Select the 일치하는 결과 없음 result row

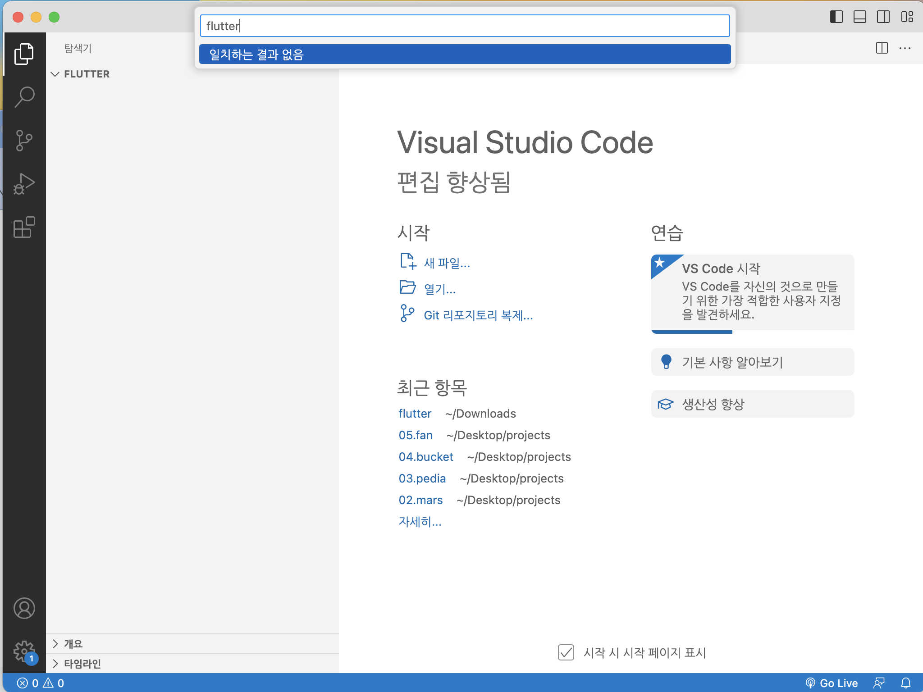pyautogui.click(x=465, y=55)
